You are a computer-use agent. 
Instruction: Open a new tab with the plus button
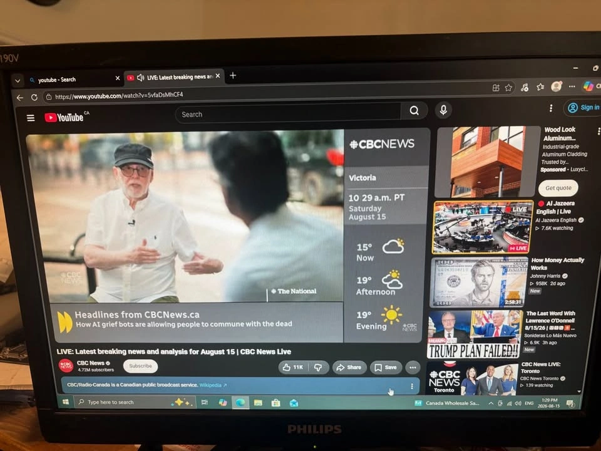coord(233,76)
